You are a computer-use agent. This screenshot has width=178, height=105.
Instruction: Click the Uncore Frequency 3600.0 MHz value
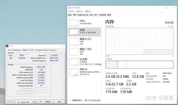[x=54, y=61]
